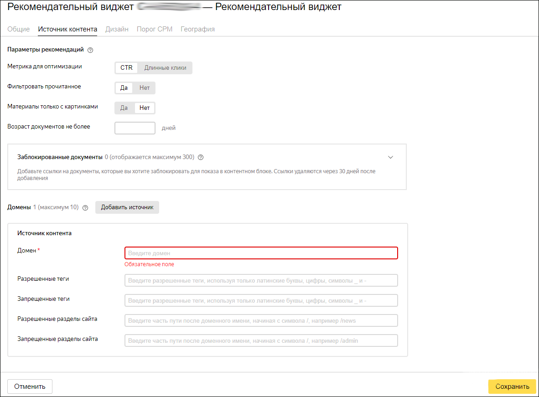
Task: Choose Да for Материалы только с картинками
Action: coord(124,108)
